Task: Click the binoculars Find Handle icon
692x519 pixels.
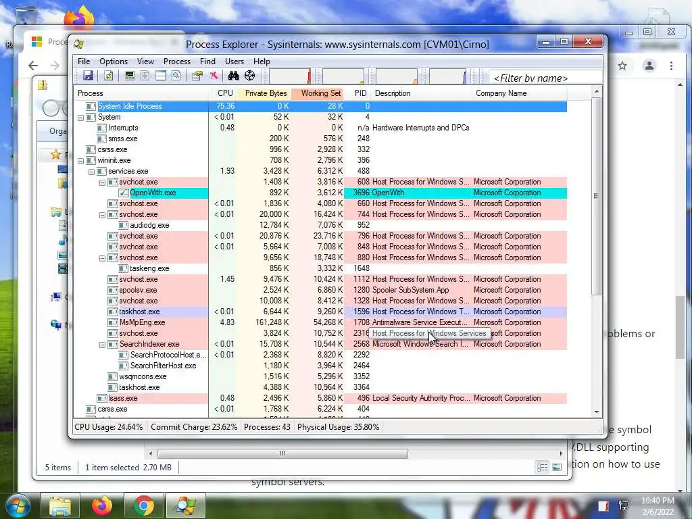Action: click(233, 76)
